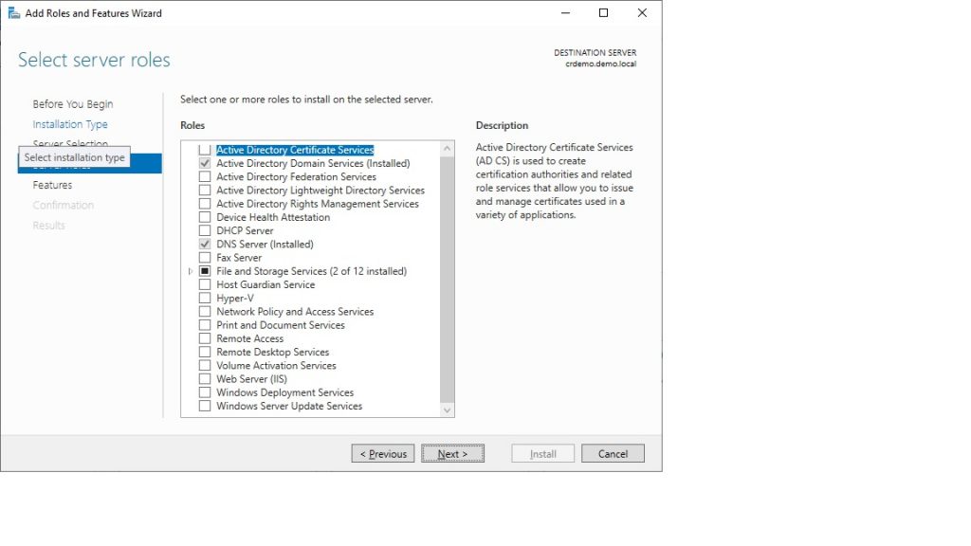Maximize the wizard window
Viewport: 971px width, 546px height.
click(x=603, y=13)
